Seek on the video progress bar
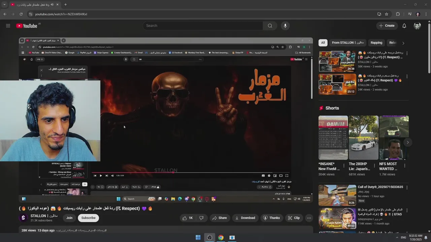Screen dimensions: 431x242 click(191, 172)
